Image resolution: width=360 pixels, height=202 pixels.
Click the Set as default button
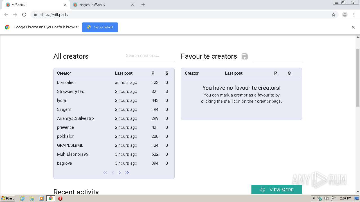pyautogui.click(x=100, y=27)
